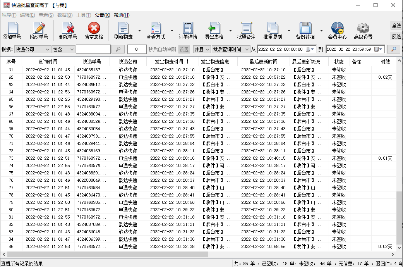Viewport: 403px width, 267px height.
Task: Click 韵达快递 in row 84
Action: pos(128,239)
